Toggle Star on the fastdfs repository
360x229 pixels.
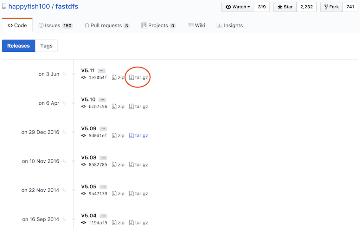click(285, 7)
